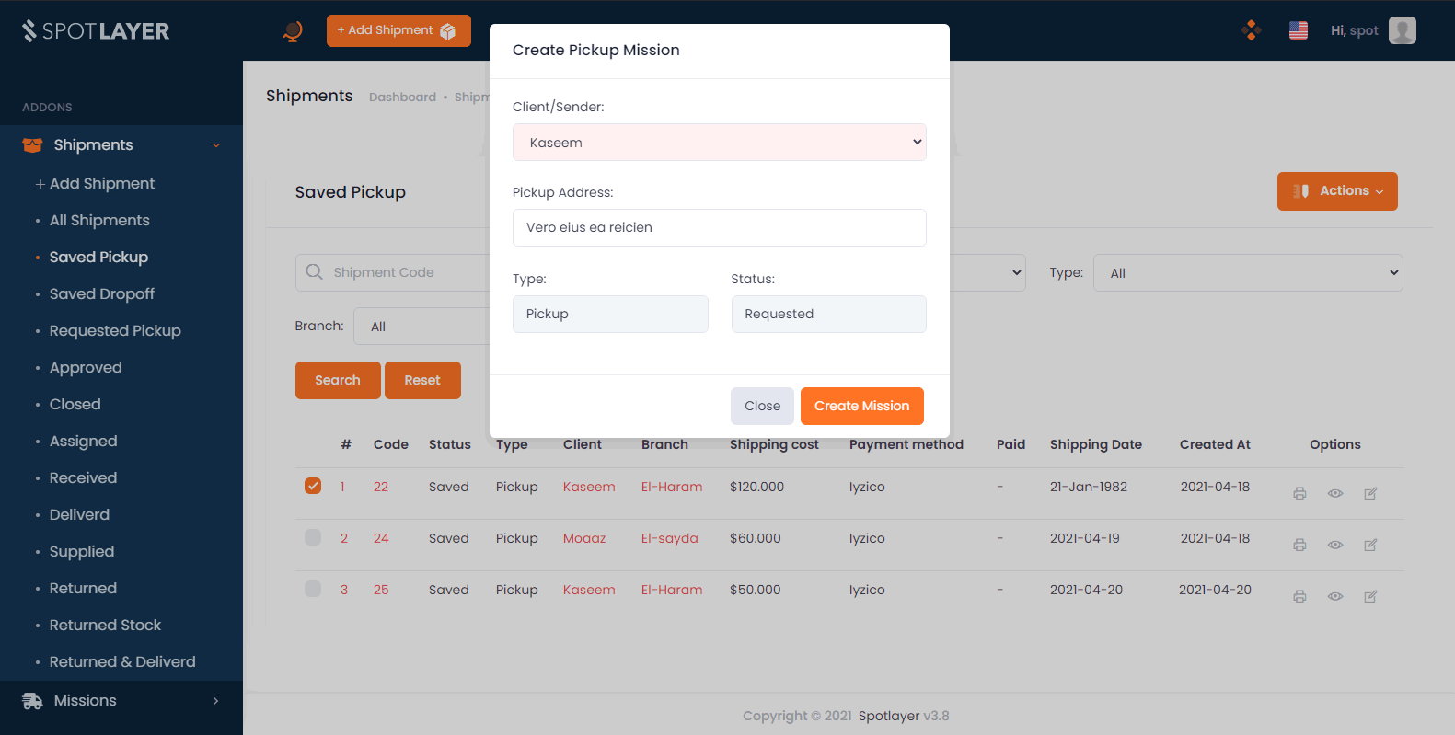1455x735 pixels.
Task: Click the Type field showing Pickup
Action: point(610,314)
